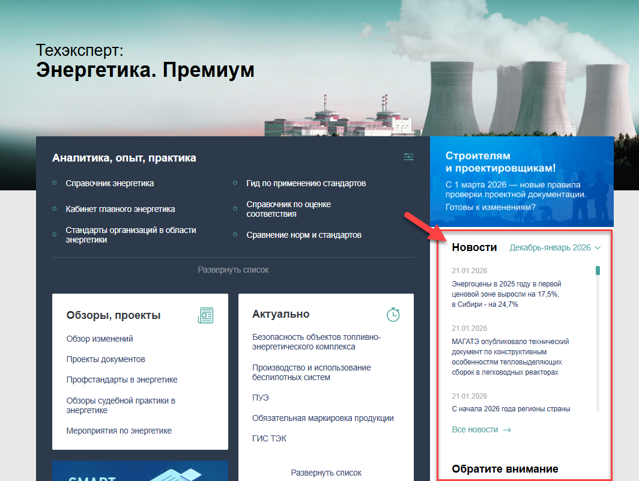Open the Декабрь-январь 2026 news period dropdown
Image resolution: width=639 pixels, height=481 pixels.
[x=555, y=247]
